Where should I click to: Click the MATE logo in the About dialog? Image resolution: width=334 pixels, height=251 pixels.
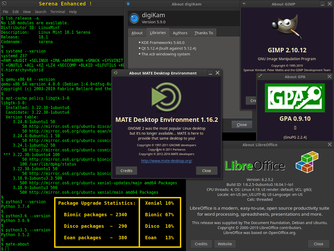pyautogui.click(x=166, y=97)
